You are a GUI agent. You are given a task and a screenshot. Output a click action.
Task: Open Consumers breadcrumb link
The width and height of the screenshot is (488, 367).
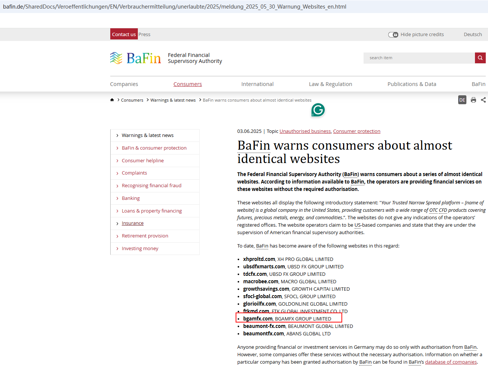pyautogui.click(x=132, y=100)
